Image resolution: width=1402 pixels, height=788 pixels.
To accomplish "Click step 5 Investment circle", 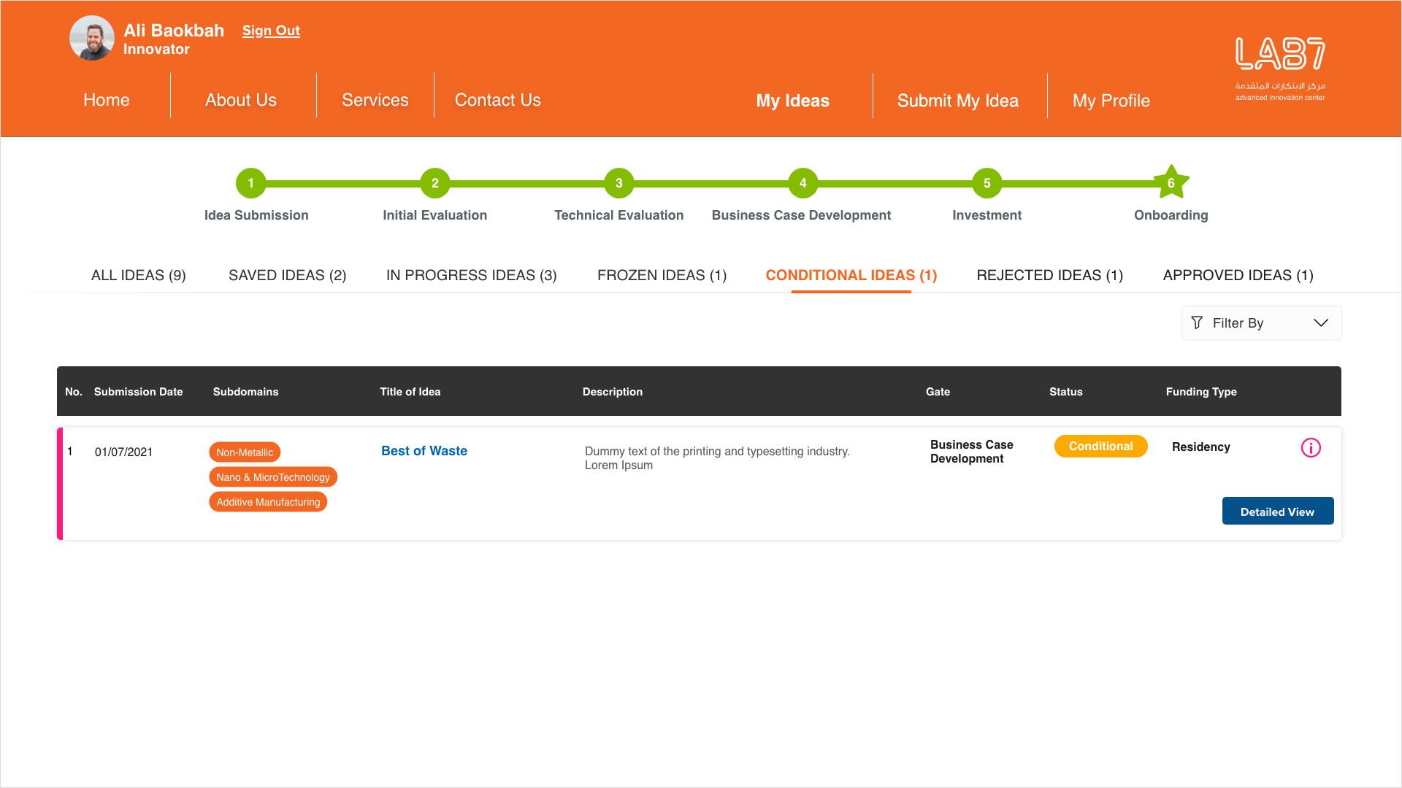I will point(987,183).
